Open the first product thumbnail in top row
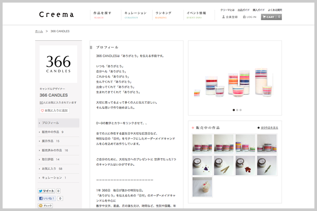Screen dimensions: 317x211 [x=202, y=144]
